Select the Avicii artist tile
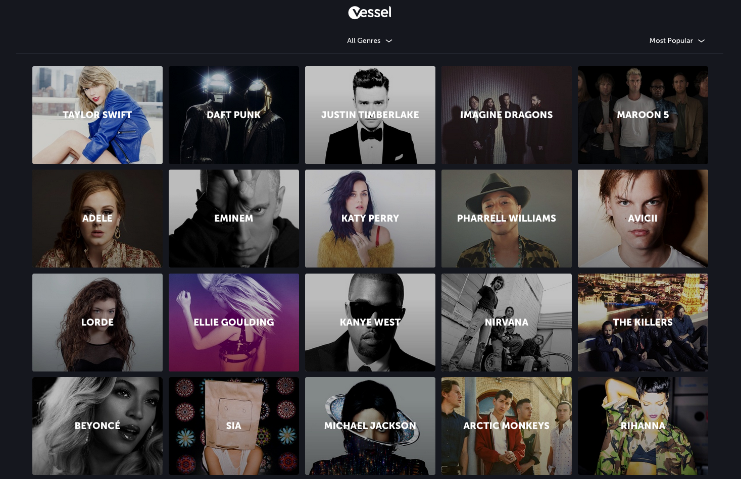This screenshot has height=479, width=741. [643, 219]
